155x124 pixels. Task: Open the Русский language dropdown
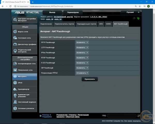point(131,12)
